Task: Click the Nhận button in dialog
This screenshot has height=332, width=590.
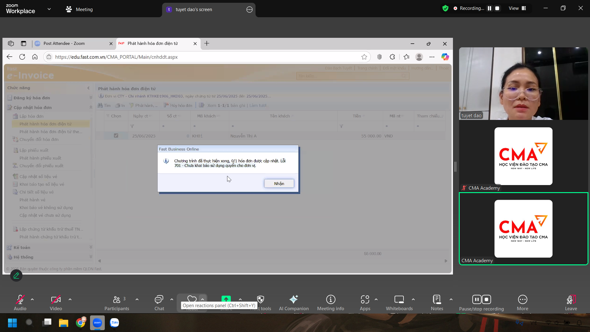Action: pyautogui.click(x=279, y=184)
